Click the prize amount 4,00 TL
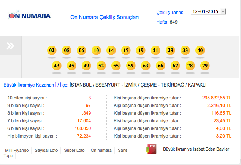Image resolution: width=241 pixels, height=165 pixels. point(224,128)
